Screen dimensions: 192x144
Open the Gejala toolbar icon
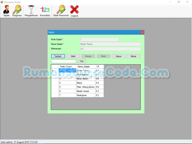coord(6,11)
